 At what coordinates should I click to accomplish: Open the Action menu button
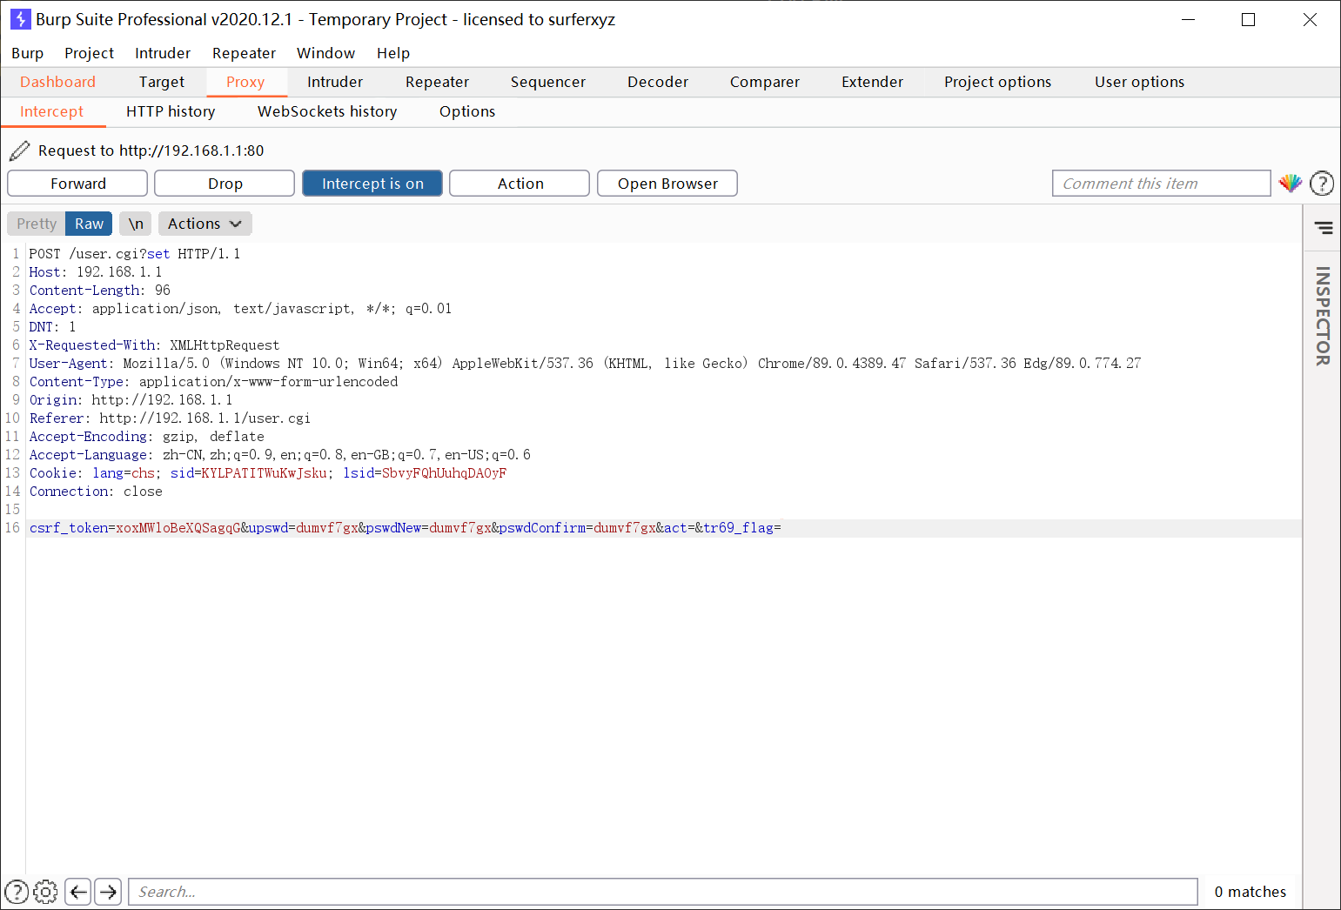pyautogui.click(x=520, y=184)
